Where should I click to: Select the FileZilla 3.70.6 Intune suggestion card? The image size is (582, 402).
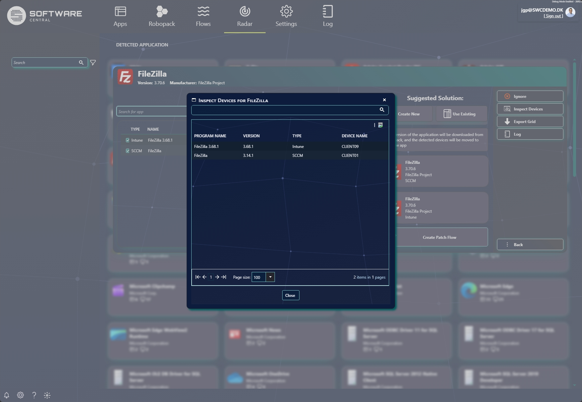(x=441, y=208)
